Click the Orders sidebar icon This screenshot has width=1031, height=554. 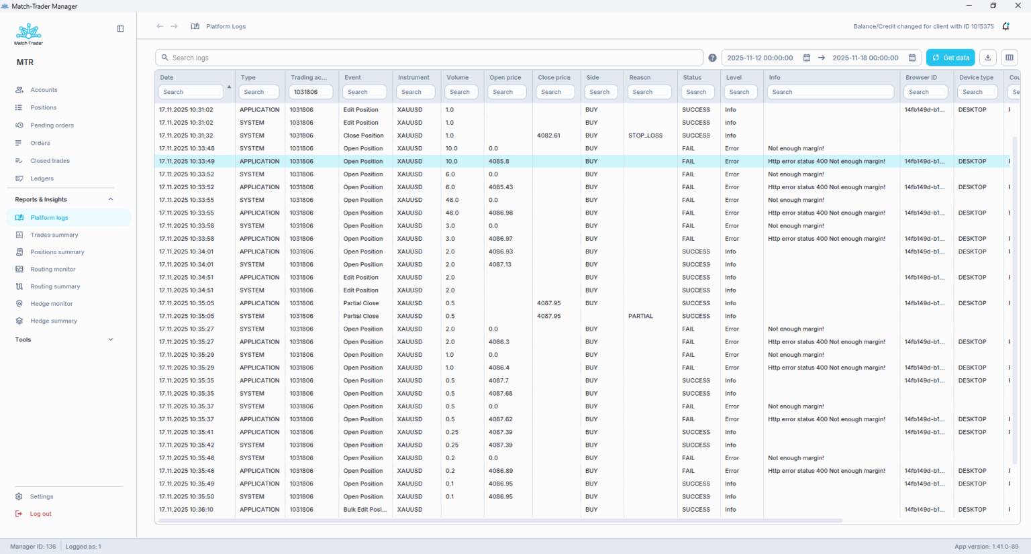pos(19,143)
